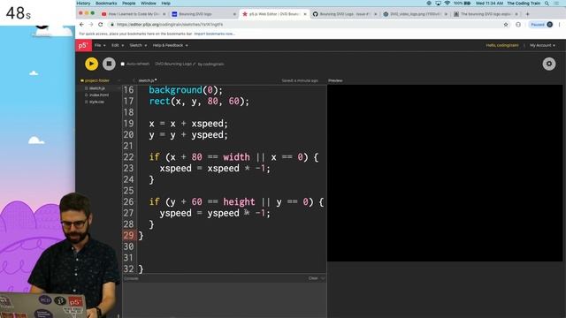Click the p5 logo
The width and height of the screenshot is (566, 318).
coord(83,45)
